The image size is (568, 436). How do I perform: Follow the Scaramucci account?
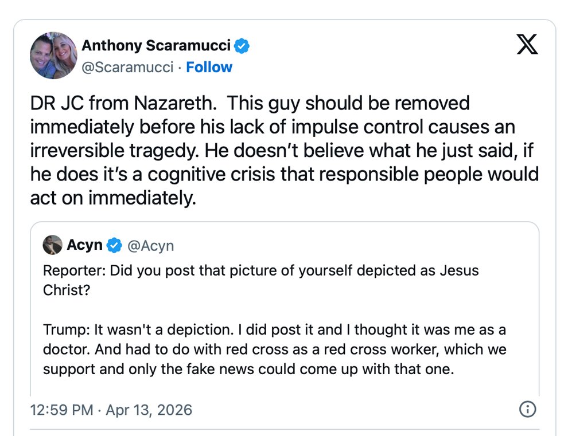[x=209, y=67]
